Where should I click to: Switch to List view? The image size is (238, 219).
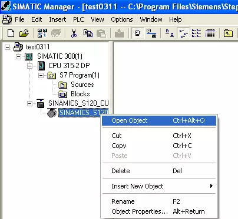click(x=196, y=33)
